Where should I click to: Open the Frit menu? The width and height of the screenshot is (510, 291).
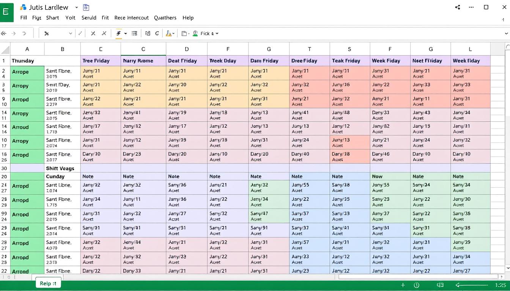click(105, 18)
